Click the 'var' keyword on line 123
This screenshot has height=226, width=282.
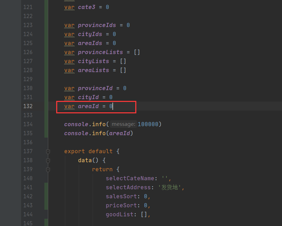pos(69,25)
